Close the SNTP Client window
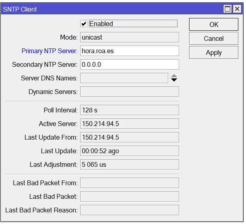 click(236, 9)
